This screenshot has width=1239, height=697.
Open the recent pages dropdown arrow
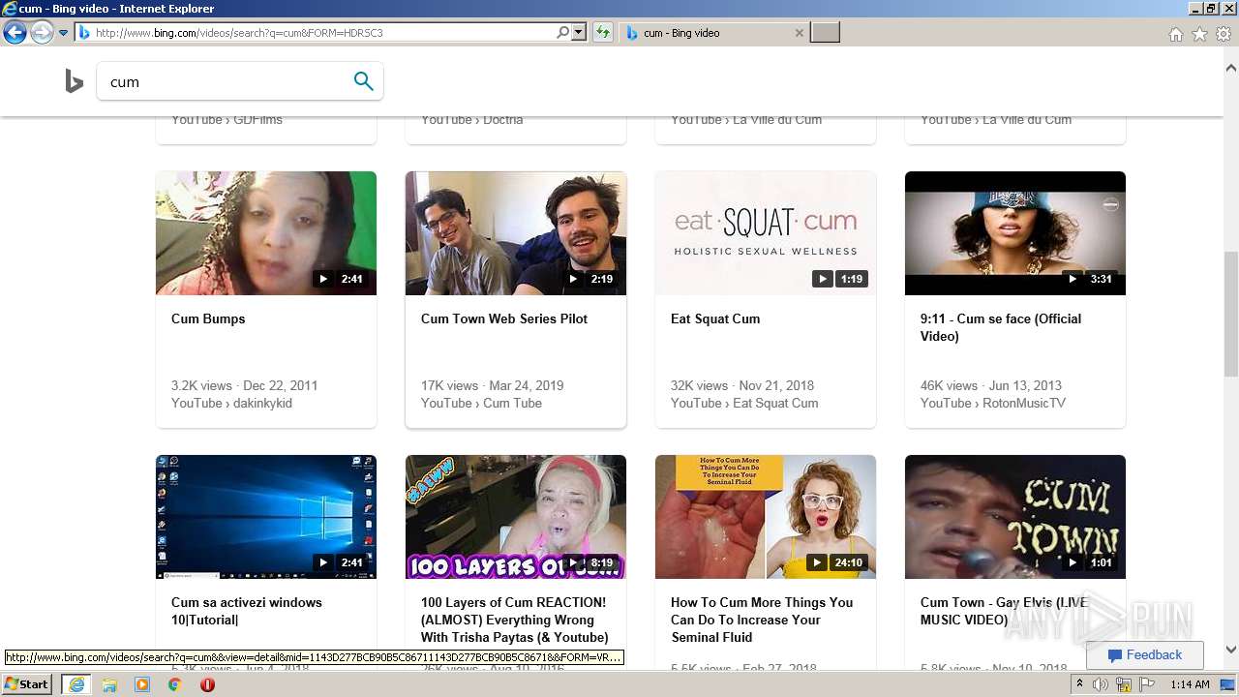pos(64,33)
